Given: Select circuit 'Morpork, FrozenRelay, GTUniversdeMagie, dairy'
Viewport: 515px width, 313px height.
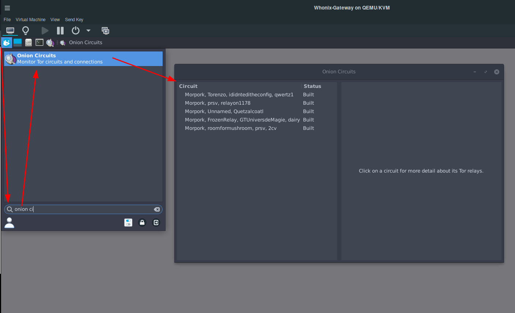Looking at the screenshot, I should pyautogui.click(x=242, y=120).
